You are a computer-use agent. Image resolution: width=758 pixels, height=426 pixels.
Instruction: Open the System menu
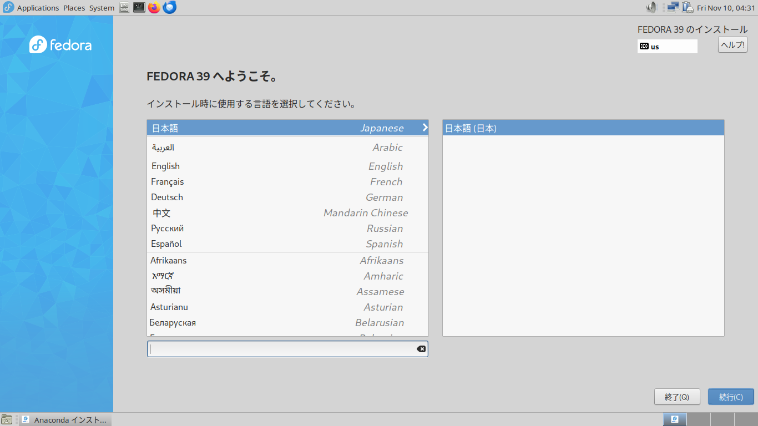102,8
